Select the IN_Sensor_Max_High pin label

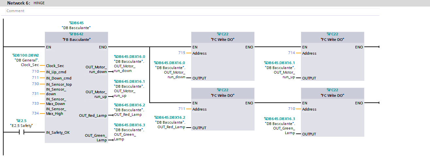click(56, 111)
